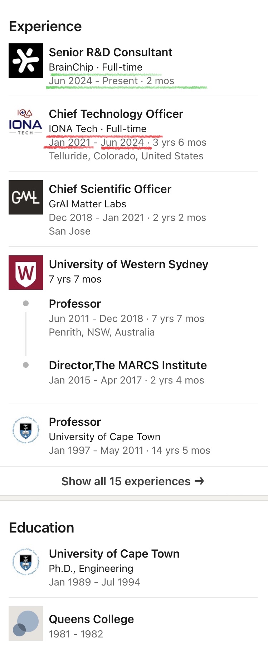Tap the Queens College placeholder logo
Viewport: 268px width, 655px height.
[x=26, y=623]
